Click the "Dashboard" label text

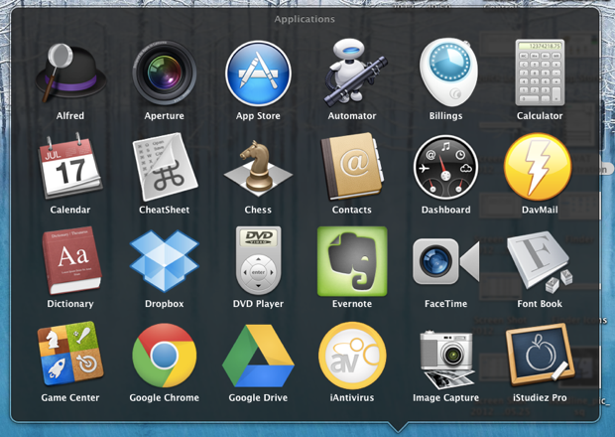(445, 210)
